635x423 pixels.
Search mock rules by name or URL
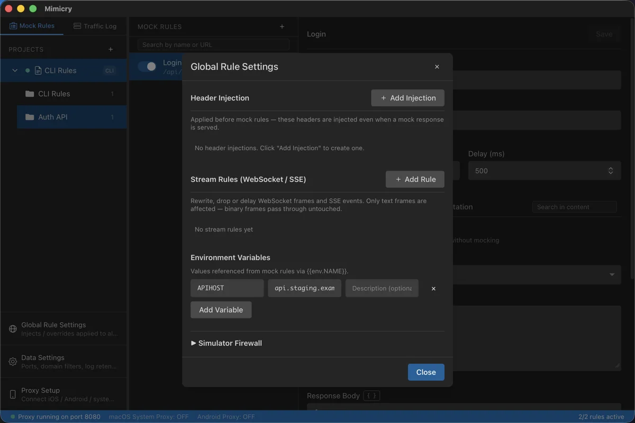click(x=213, y=44)
